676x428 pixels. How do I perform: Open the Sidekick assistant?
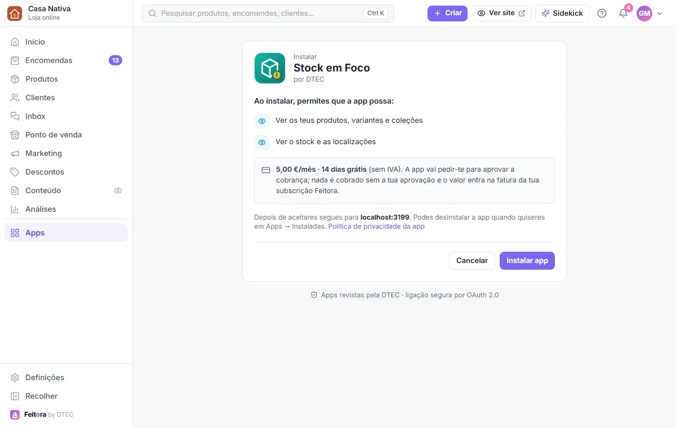pyautogui.click(x=562, y=13)
